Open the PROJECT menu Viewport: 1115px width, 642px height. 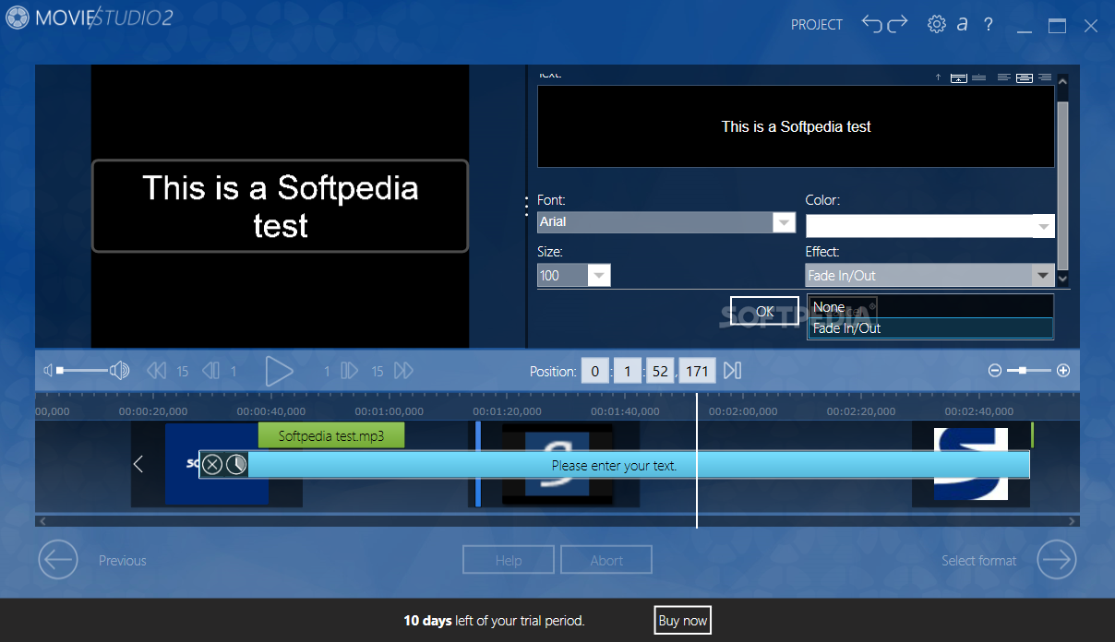(817, 25)
